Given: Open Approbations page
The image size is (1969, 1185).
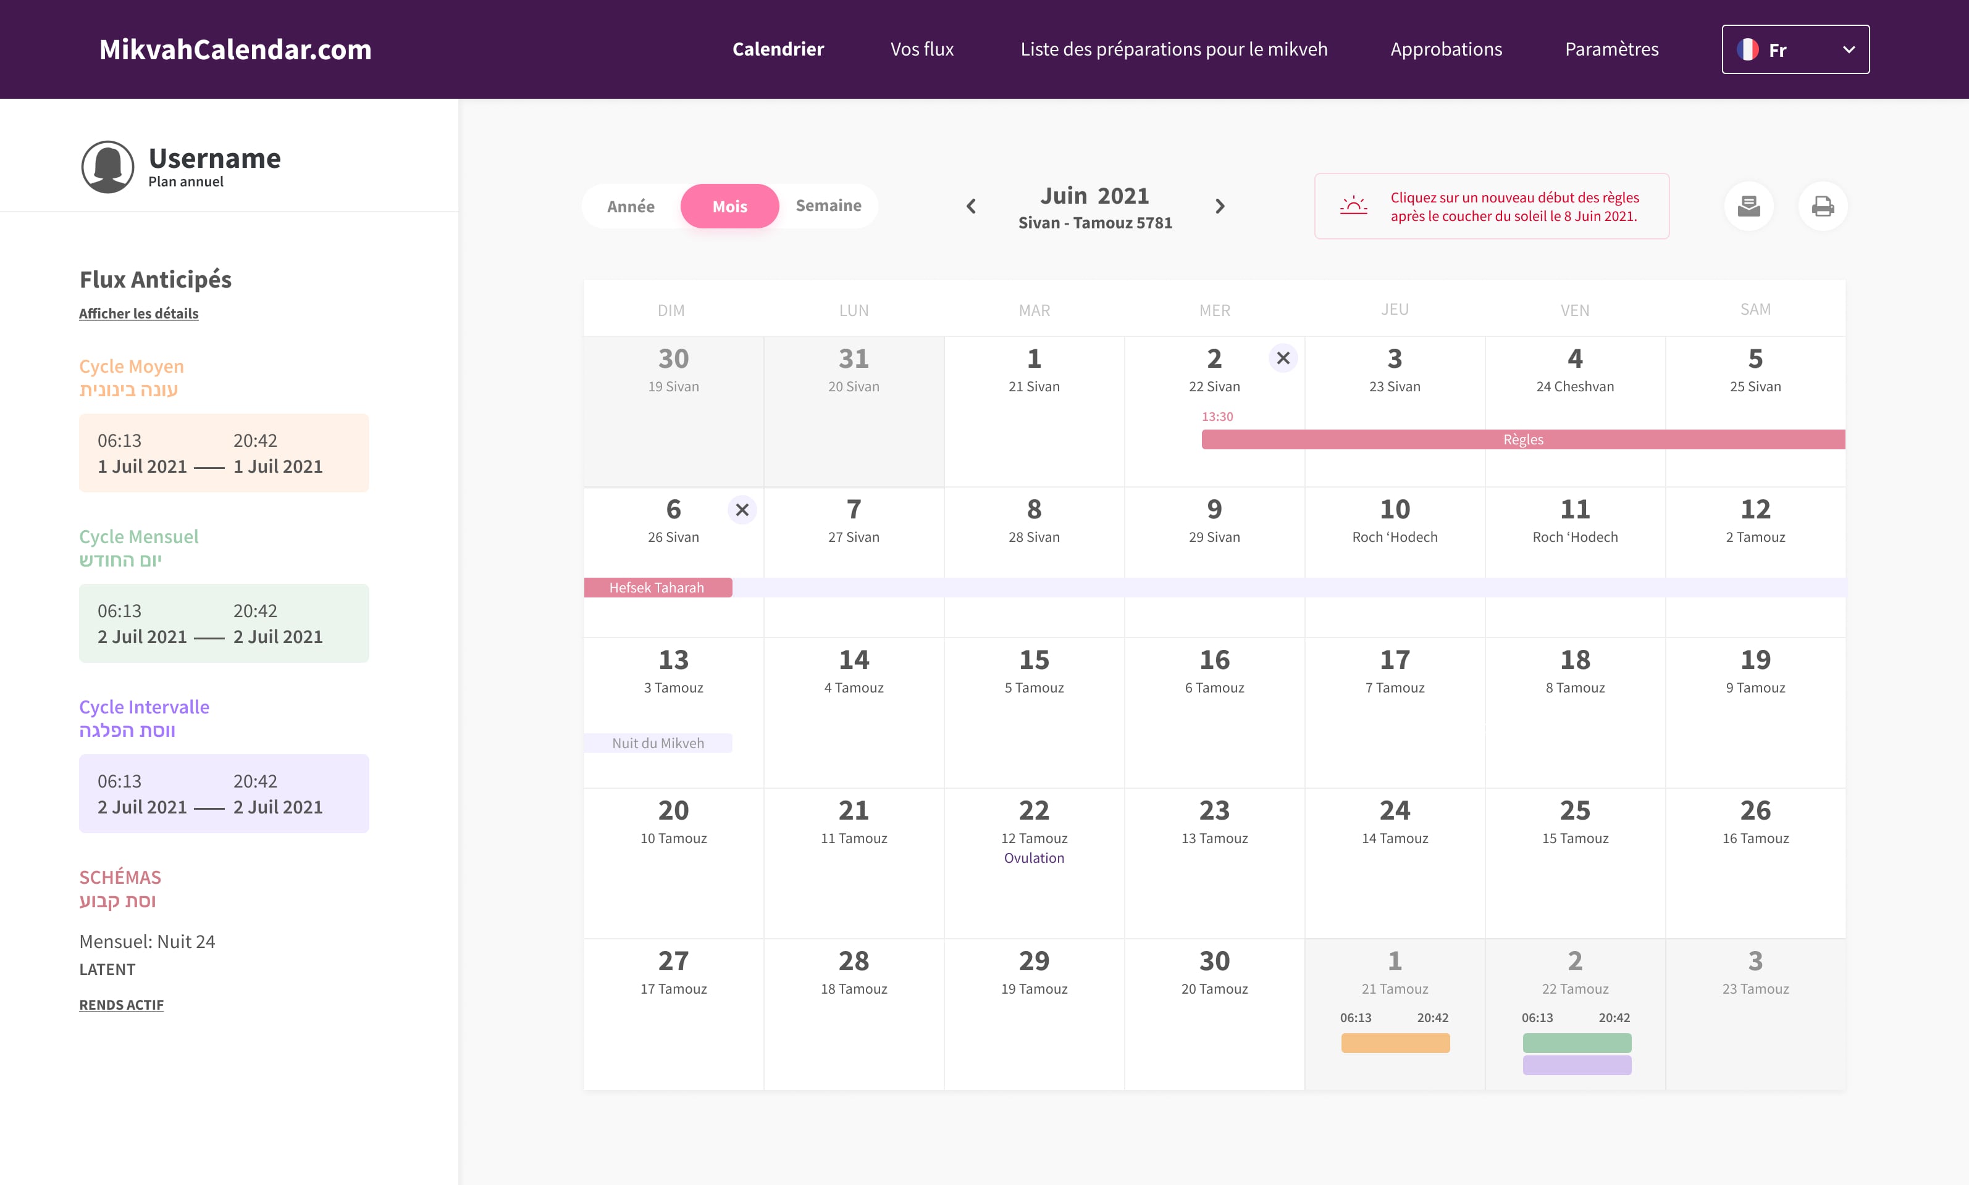Looking at the screenshot, I should coord(1446,49).
